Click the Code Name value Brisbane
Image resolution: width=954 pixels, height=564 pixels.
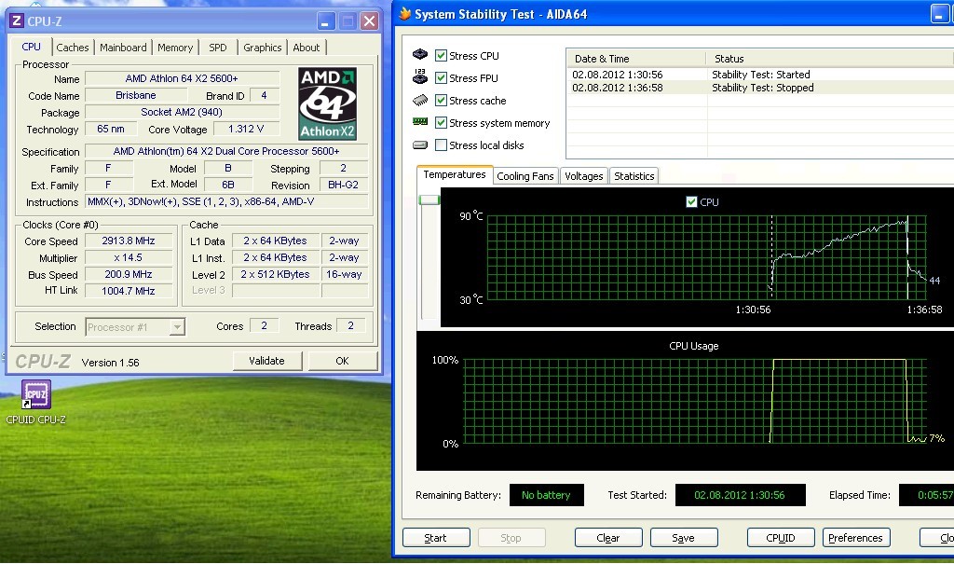pos(136,96)
